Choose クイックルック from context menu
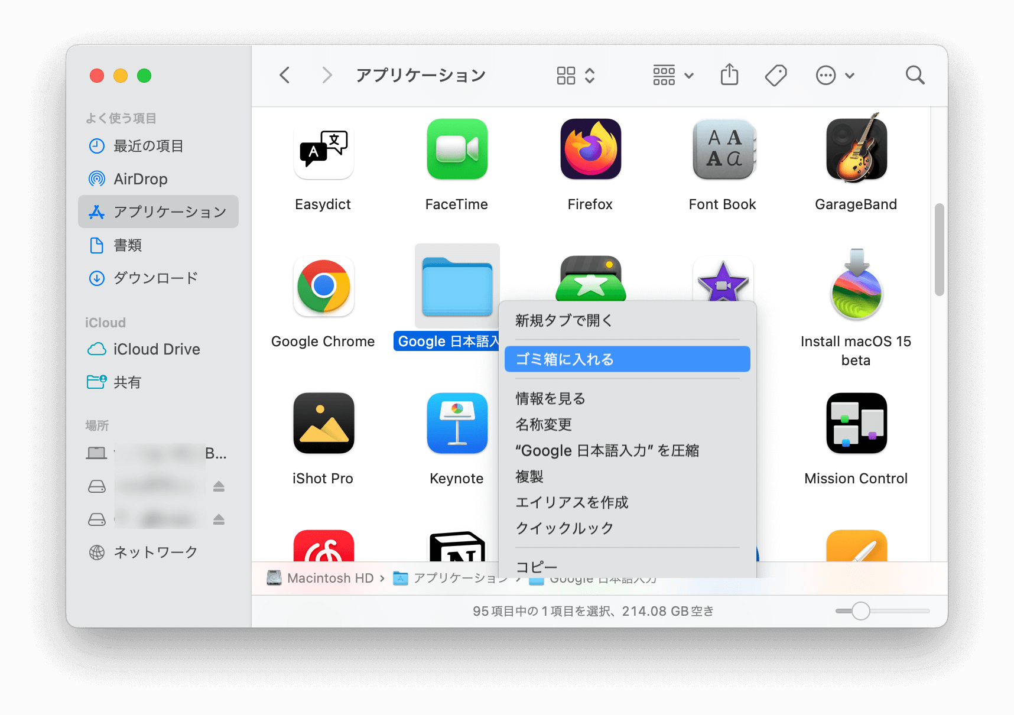 pos(628,529)
